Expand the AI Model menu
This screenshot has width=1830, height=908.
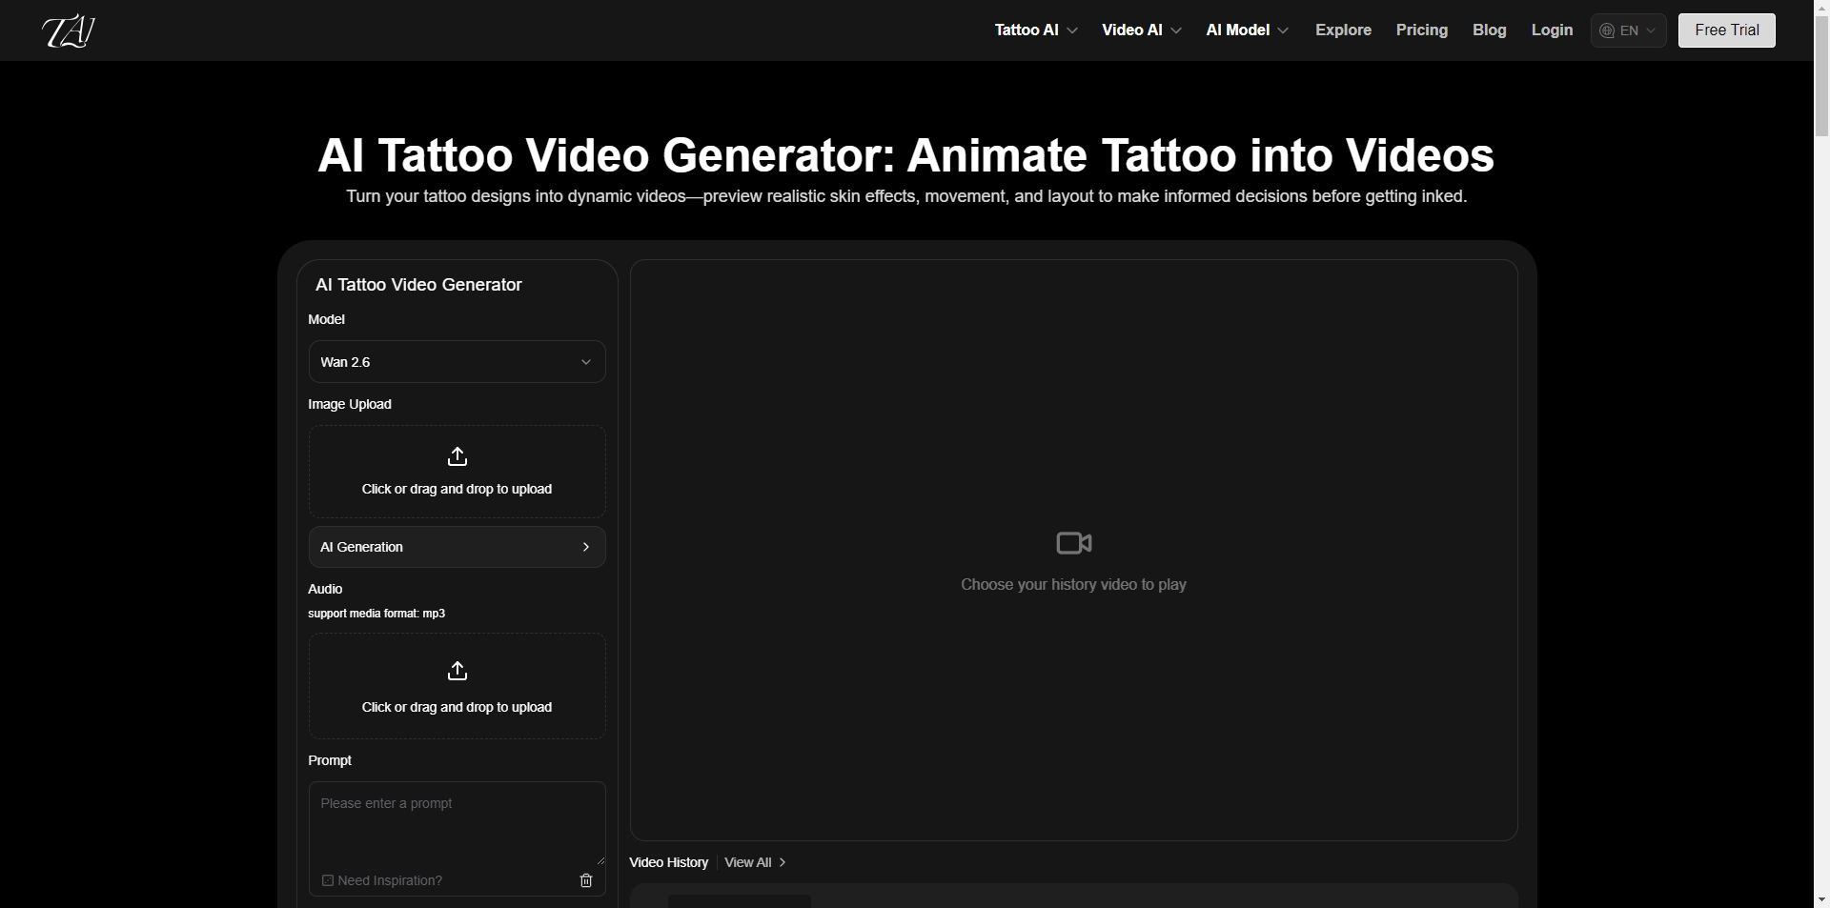coord(1247,30)
